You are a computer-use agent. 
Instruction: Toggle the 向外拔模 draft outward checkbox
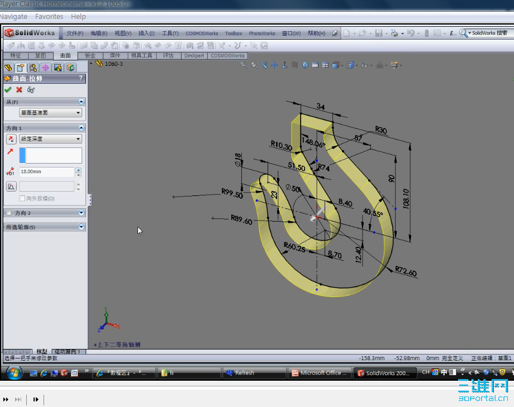click(x=22, y=198)
